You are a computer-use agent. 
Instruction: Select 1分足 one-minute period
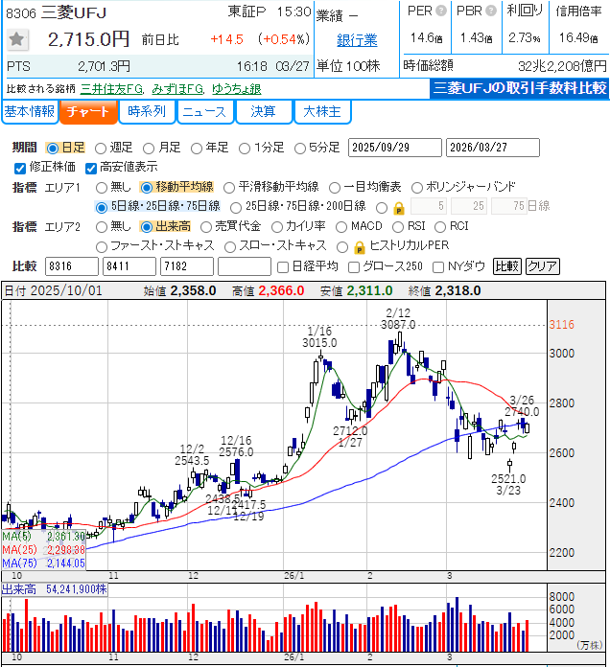tap(245, 148)
